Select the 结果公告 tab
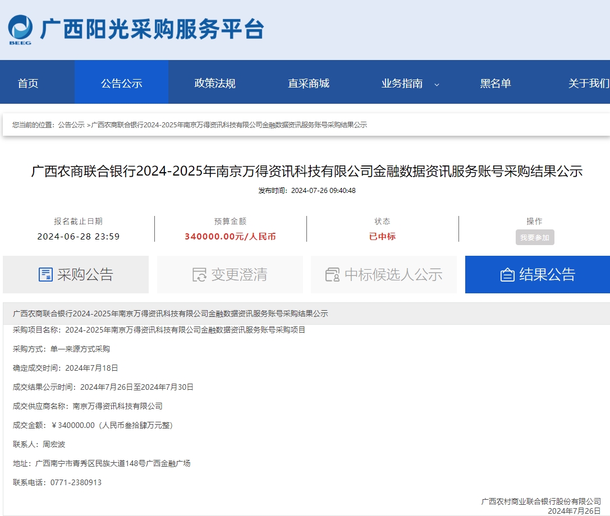This screenshot has width=610, height=516. point(538,274)
